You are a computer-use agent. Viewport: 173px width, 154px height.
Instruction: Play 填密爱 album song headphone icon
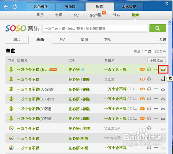(x=149, y=79)
